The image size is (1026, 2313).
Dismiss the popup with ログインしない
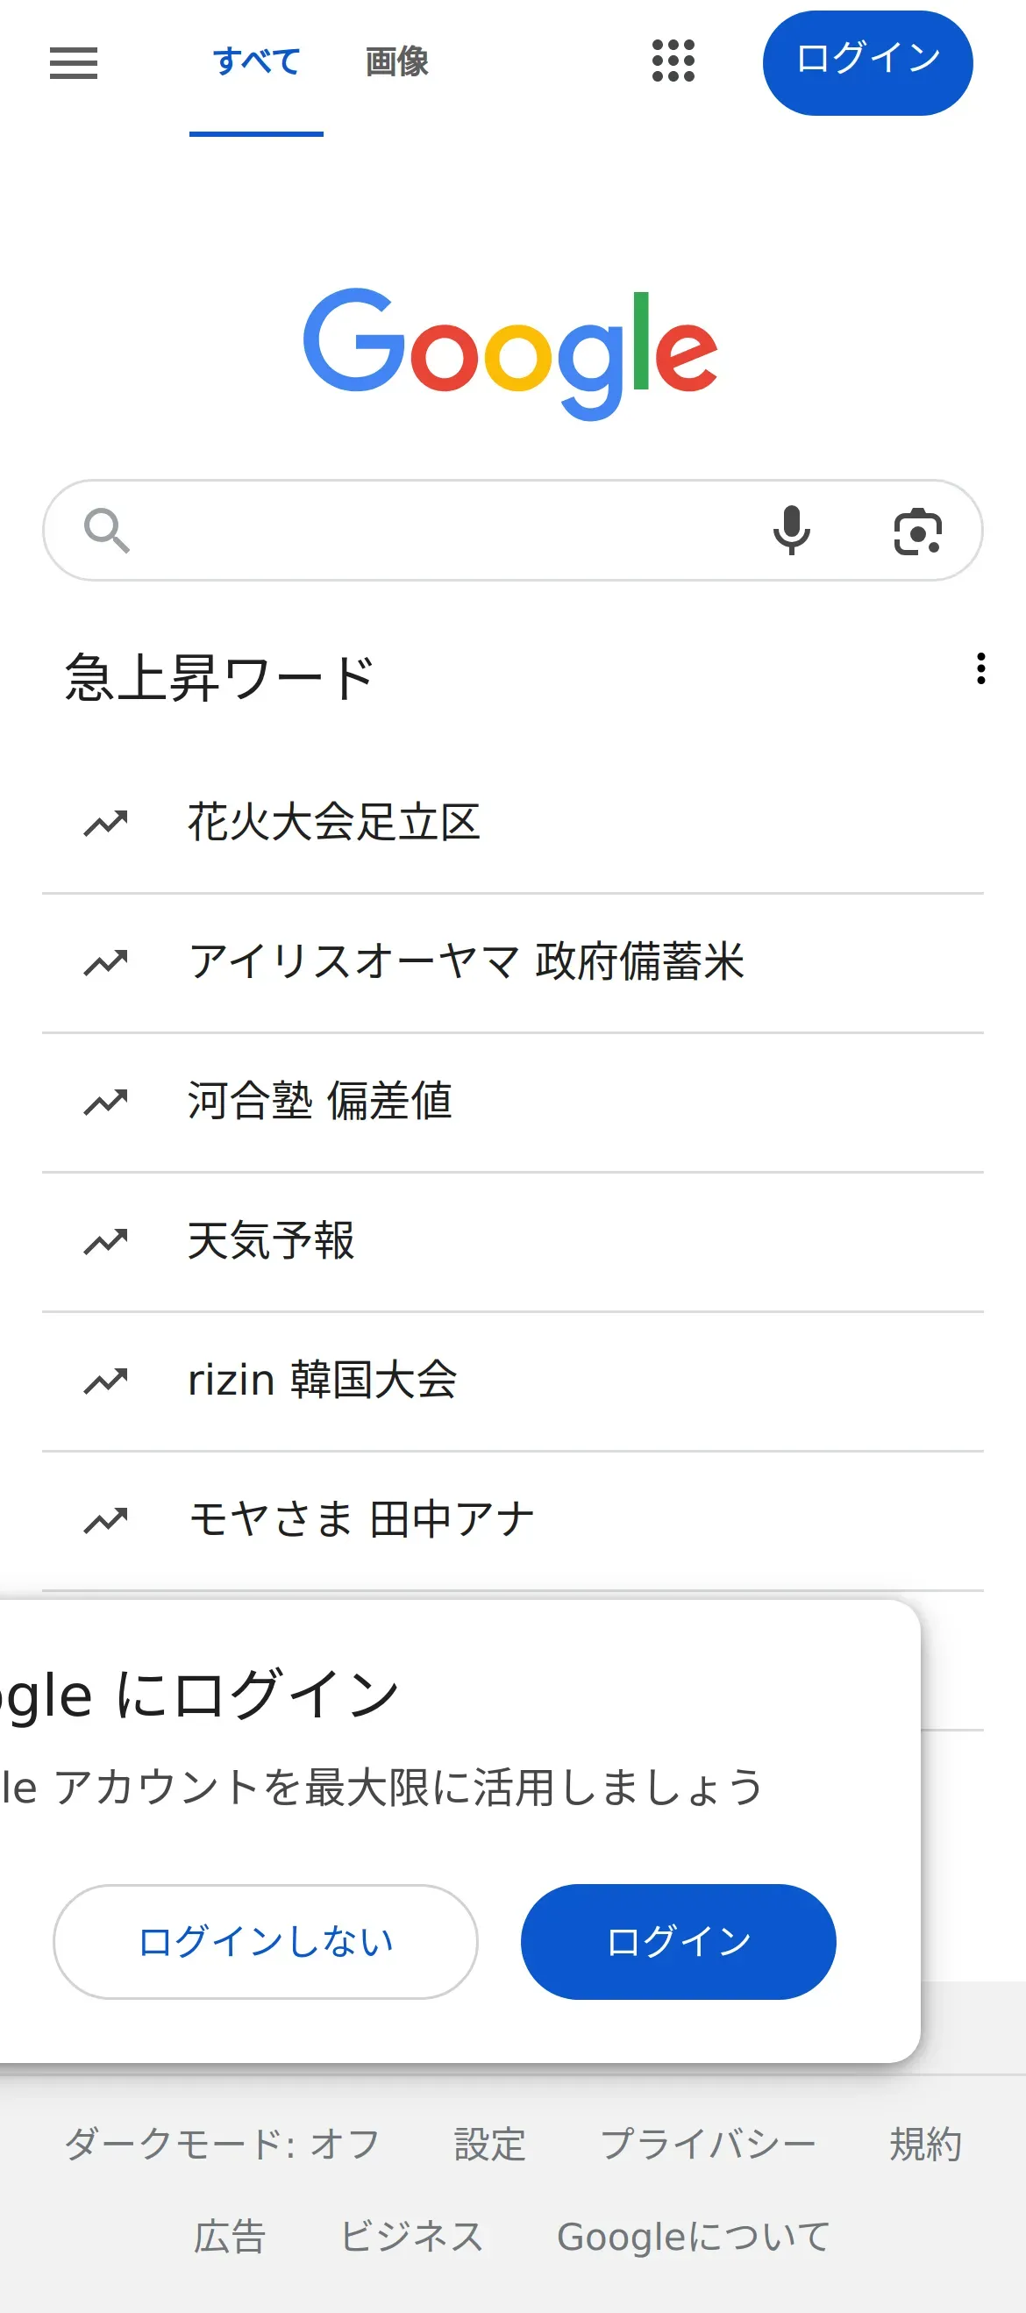click(266, 1941)
